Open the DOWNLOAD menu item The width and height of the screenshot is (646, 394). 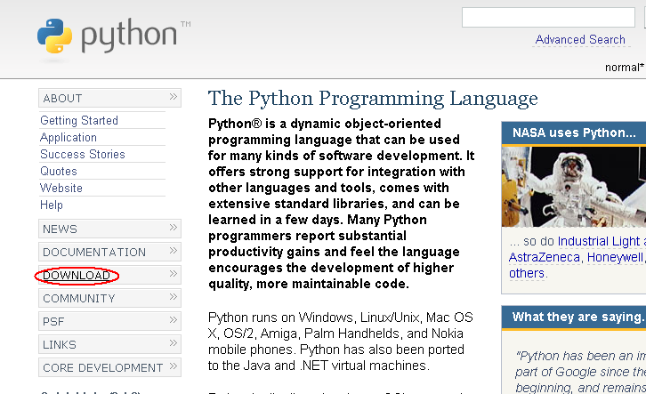tap(77, 276)
